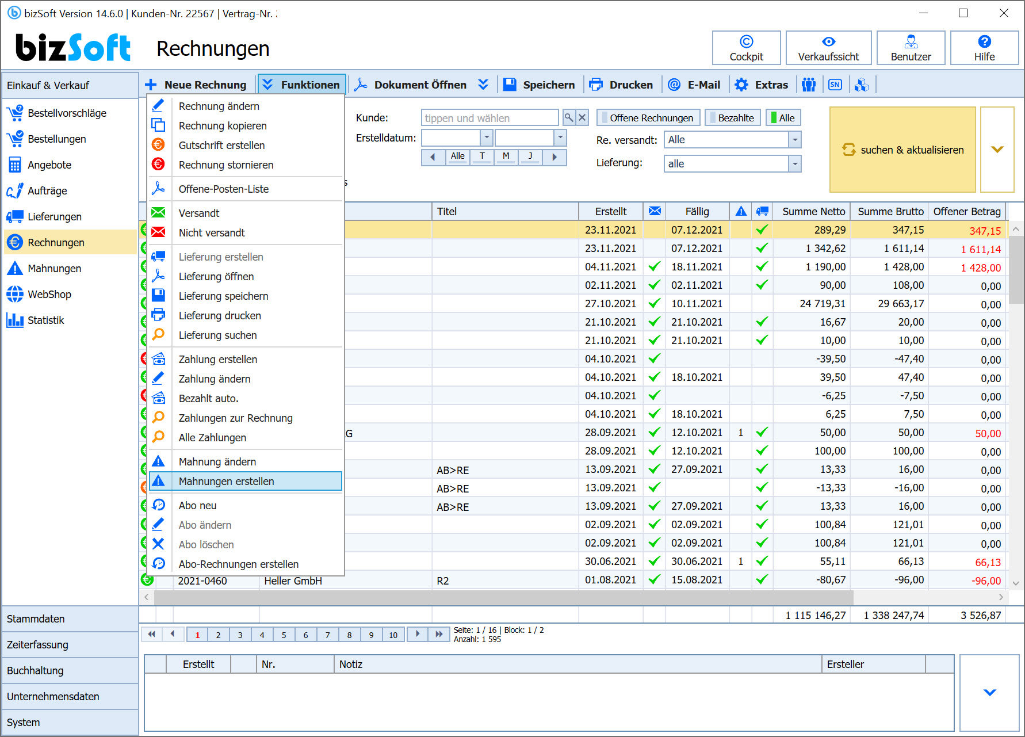The width and height of the screenshot is (1025, 737).
Task: Expand the double chevron beside Dokument Öffnen
Action: [x=483, y=85]
